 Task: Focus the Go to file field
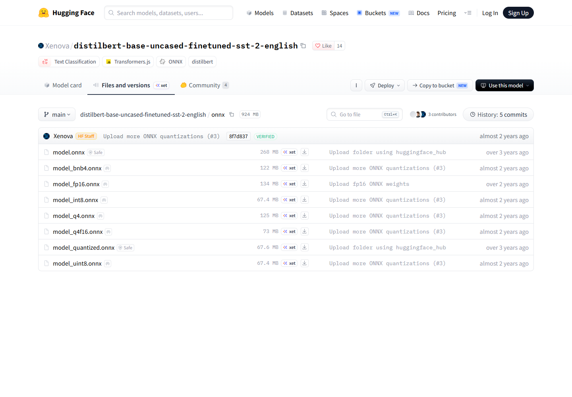tap(365, 114)
